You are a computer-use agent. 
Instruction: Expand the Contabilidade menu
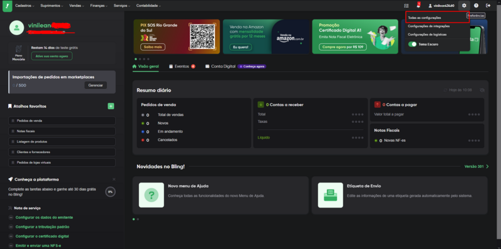(148, 6)
